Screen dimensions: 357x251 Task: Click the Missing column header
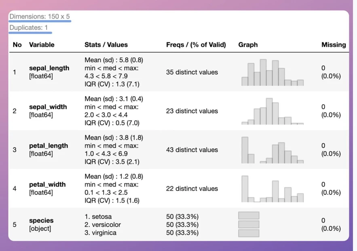tap(334, 44)
